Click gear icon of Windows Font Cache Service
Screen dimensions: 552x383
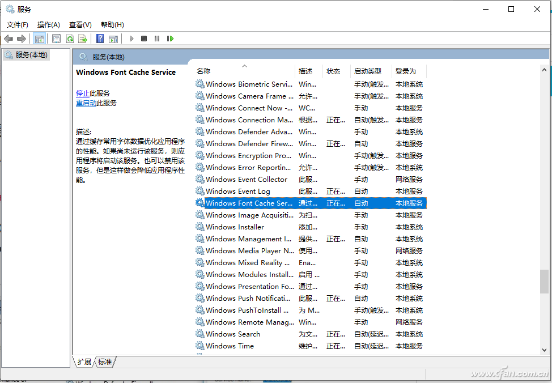200,203
